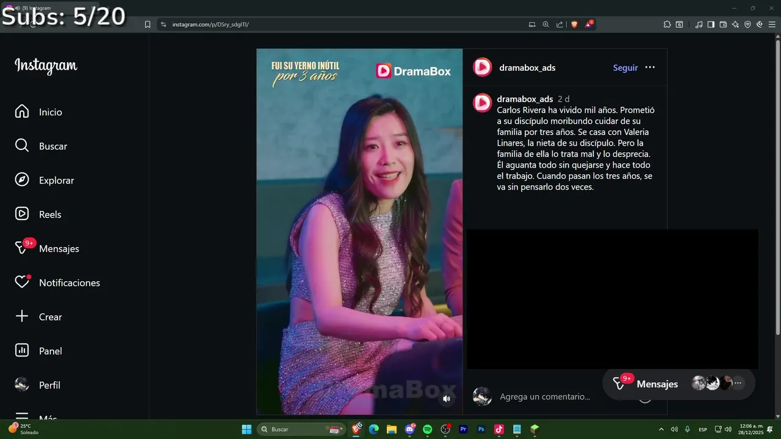
Task: Toggle the browser sidebar panel
Action: (x=711, y=24)
